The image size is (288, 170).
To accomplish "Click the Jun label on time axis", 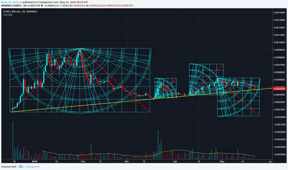I will (x=270, y=162).
